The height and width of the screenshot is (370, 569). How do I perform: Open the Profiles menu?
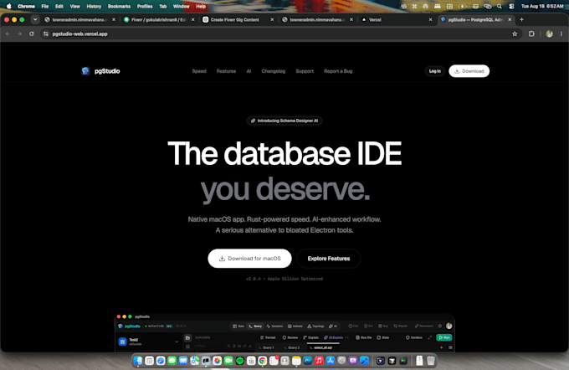click(x=145, y=6)
